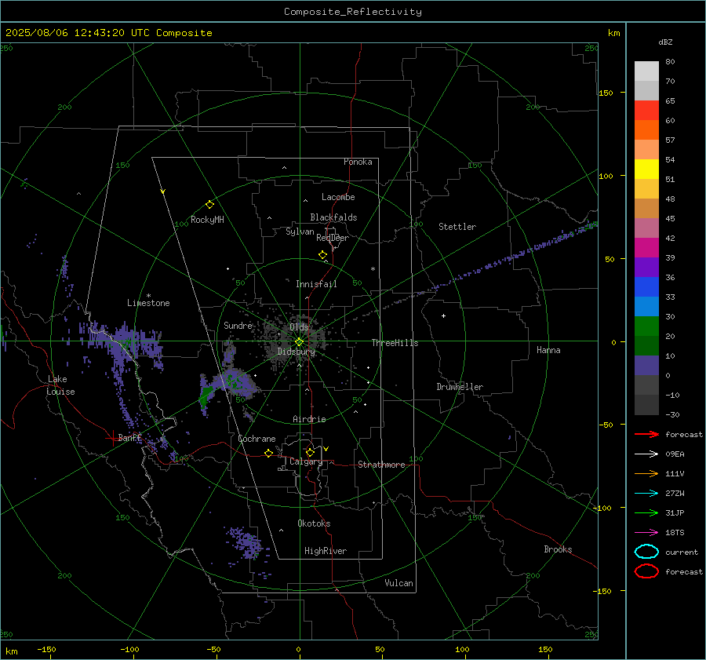Click the Stettler city label
This screenshot has height=660, width=706.
tap(457, 227)
